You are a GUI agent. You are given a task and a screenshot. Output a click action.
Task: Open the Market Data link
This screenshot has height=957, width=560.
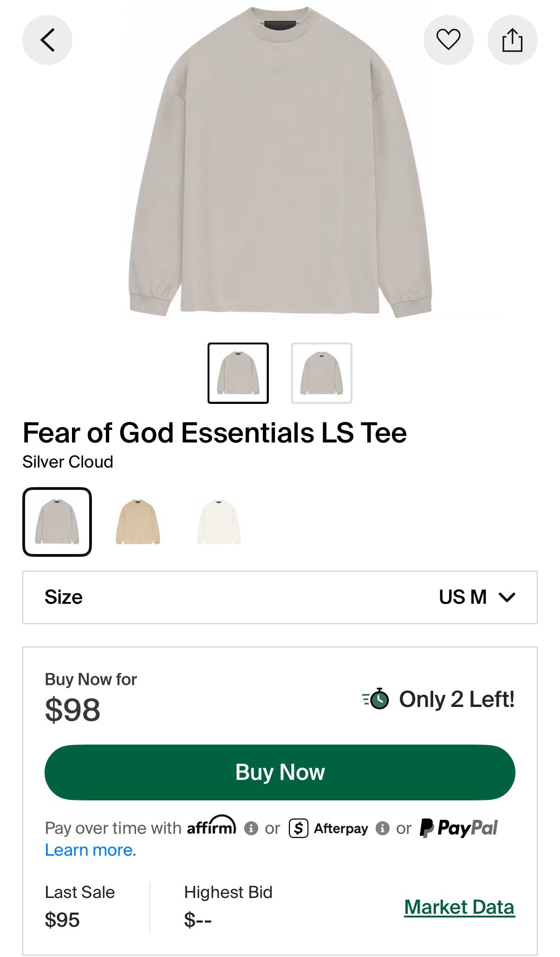[x=459, y=907]
